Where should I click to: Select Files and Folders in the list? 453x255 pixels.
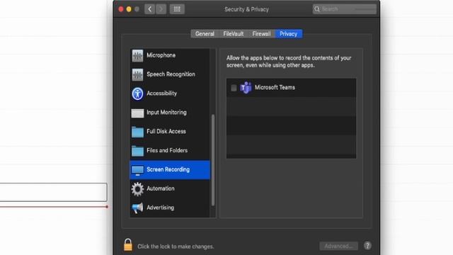170,151
